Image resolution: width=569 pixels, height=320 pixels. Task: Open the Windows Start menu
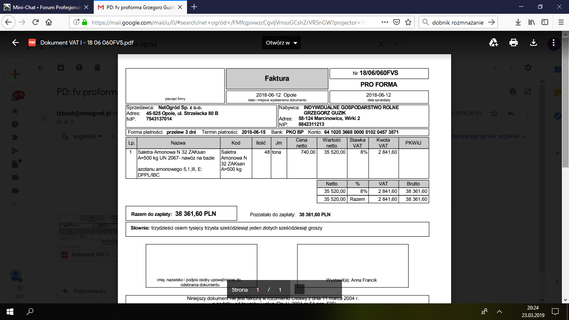click(x=10, y=311)
